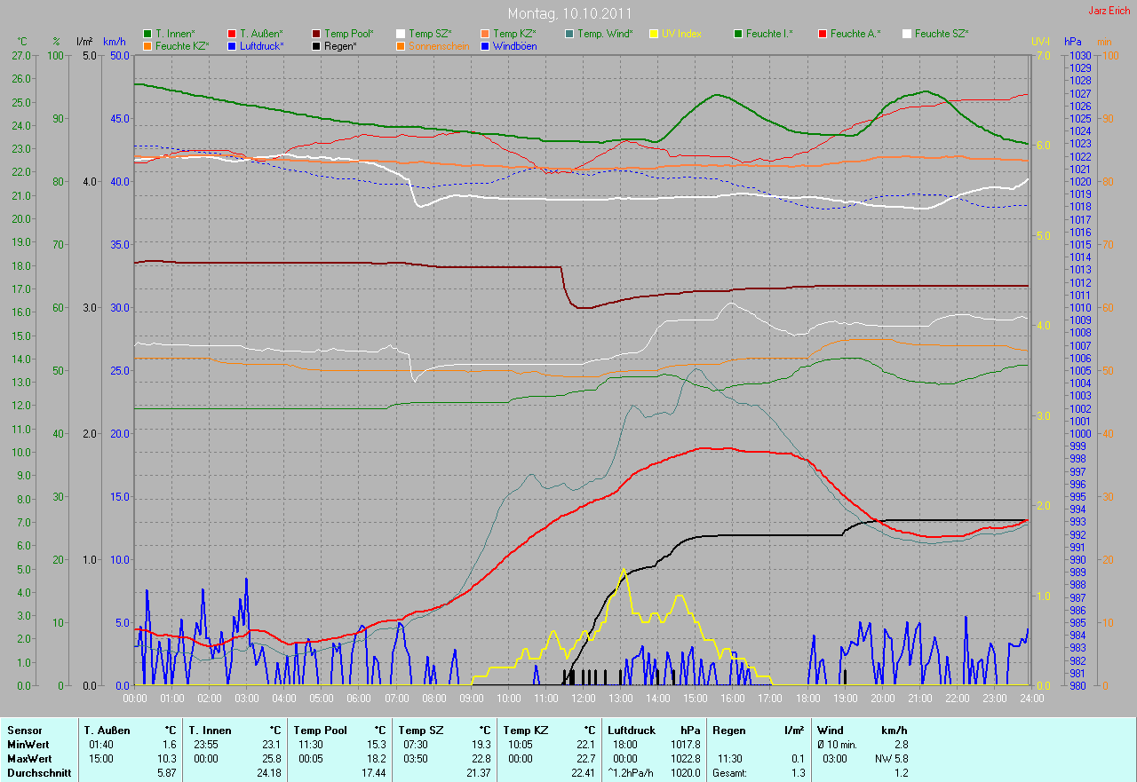Click the blue swatch beside Luftdruck
Viewport: 1137px width, 782px height.
[x=233, y=45]
